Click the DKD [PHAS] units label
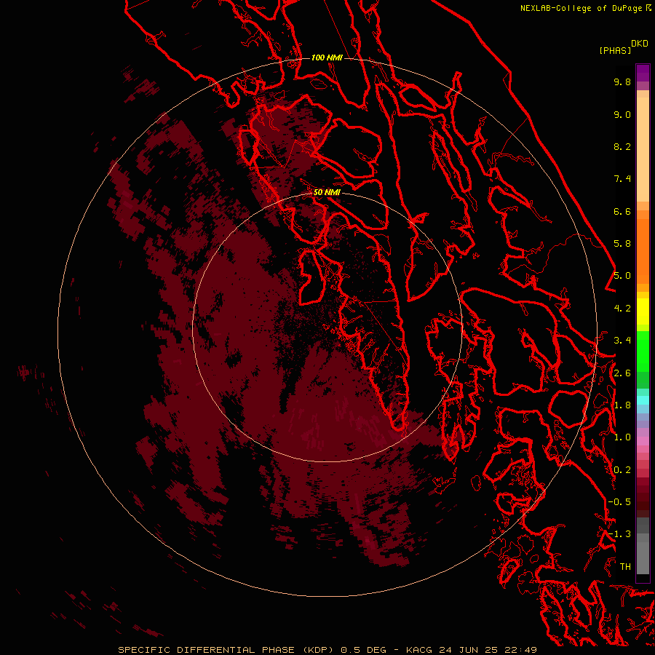Image resolution: width=655 pixels, height=655 pixels. point(623,47)
